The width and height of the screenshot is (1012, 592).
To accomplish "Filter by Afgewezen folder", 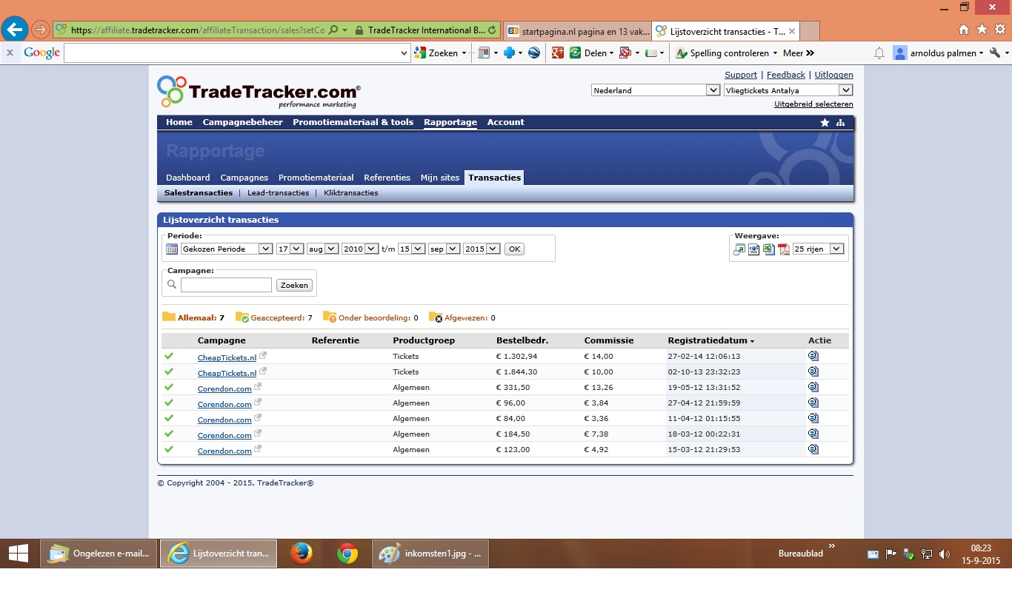I will [x=462, y=317].
